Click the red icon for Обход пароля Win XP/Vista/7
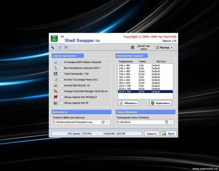 click(55, 97)
